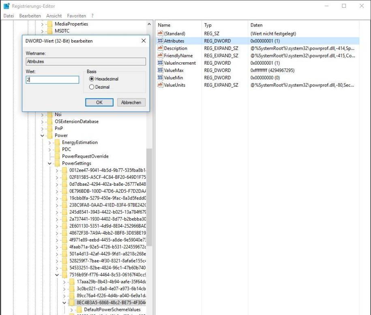This screenshot has height=315, width=371.
Task: Click the Registry Editor app icon in title bar
Action: click(6, 6)
